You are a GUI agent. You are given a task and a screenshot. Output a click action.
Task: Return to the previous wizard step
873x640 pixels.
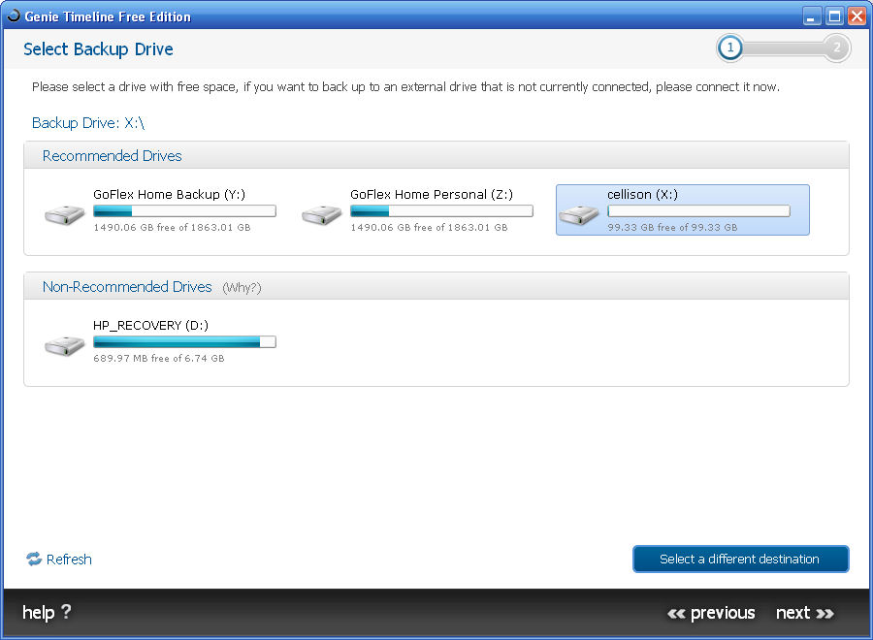pos(711,613)
